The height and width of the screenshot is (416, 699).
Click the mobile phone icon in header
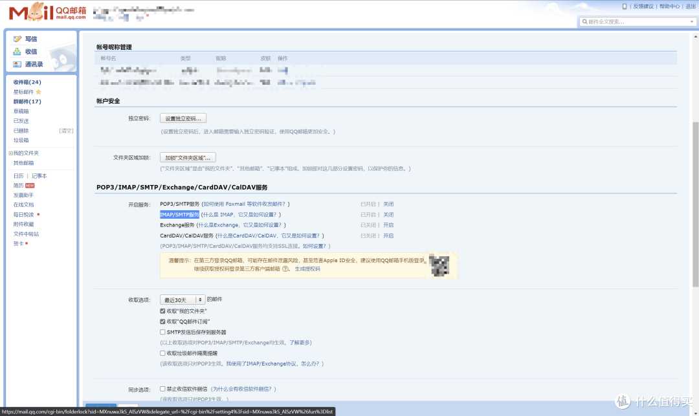click(x=625, y=6)
